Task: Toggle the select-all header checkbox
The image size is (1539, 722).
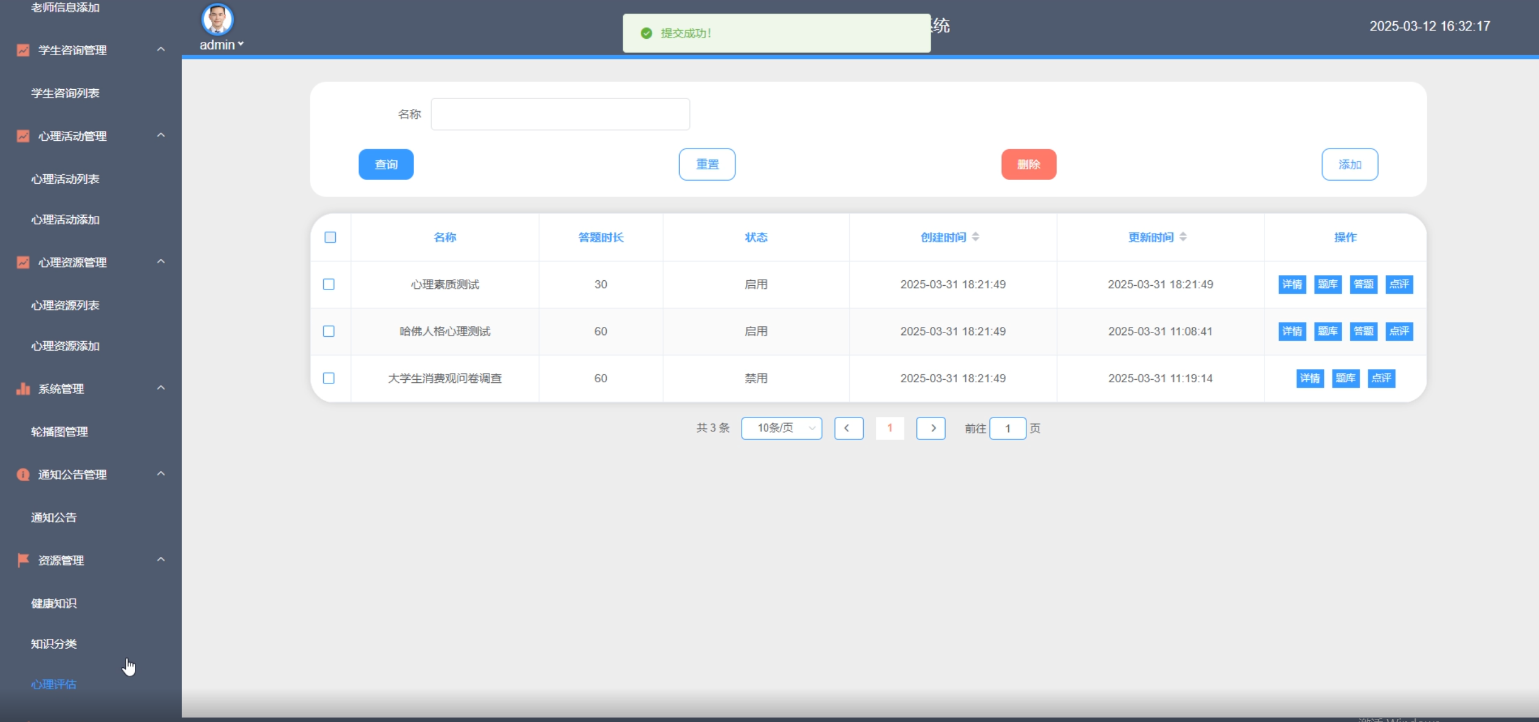Action: 330,237
